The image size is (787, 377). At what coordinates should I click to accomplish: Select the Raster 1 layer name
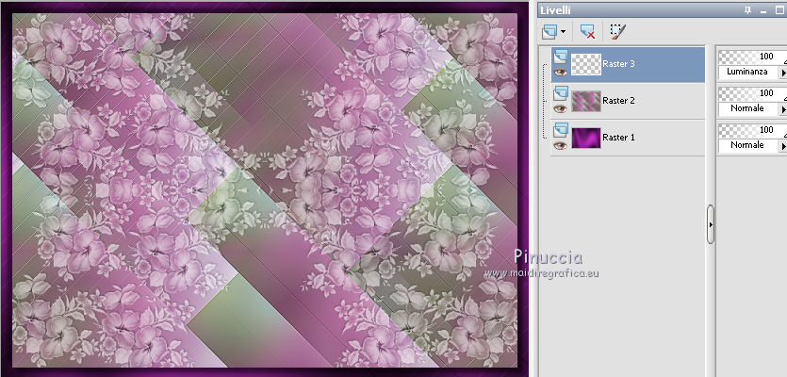tap(618, 137)
